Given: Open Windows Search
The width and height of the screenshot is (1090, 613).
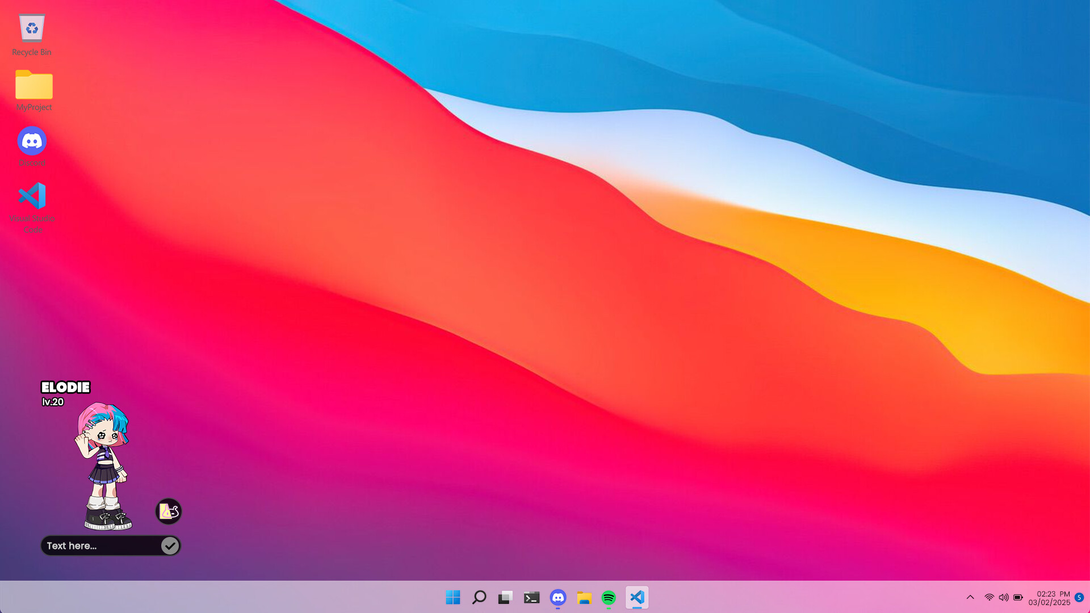Looking at the screenshot, I should click(479, 597).
